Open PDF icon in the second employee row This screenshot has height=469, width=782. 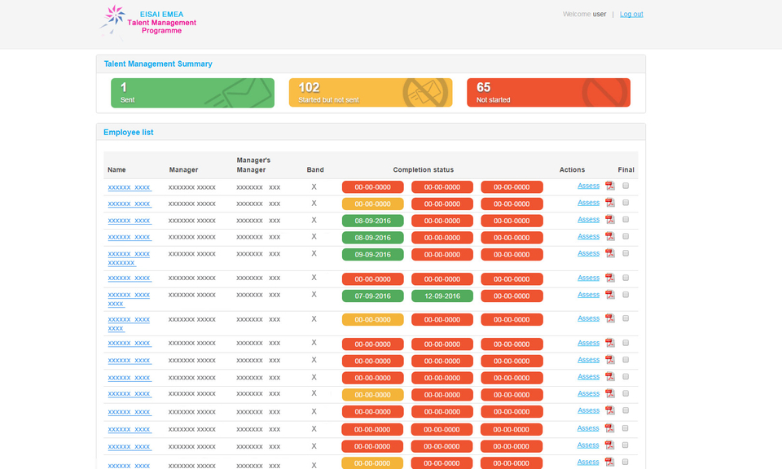pos(609,204)
